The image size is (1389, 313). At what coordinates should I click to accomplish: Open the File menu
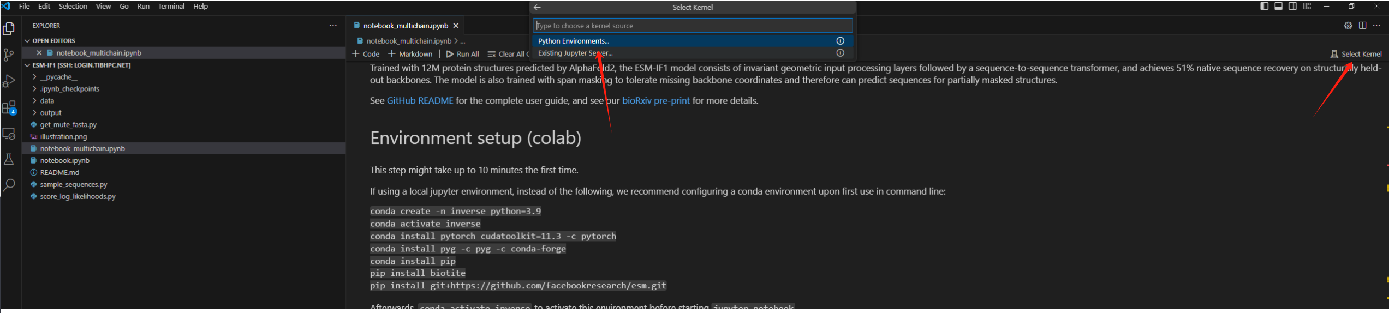click(x=25, y=7)
